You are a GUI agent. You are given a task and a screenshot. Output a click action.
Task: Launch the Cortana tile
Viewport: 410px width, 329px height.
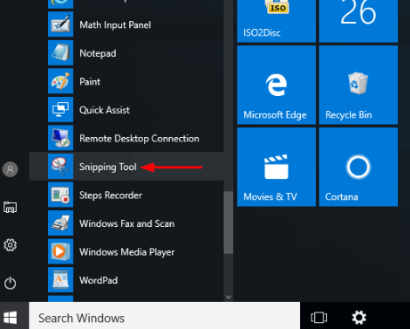(359, 167)
